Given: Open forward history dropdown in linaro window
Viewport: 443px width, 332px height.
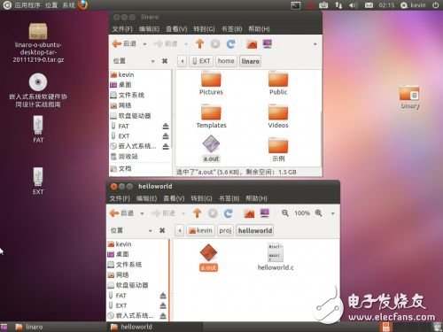Looking at the screenshot, I should 186,44.
